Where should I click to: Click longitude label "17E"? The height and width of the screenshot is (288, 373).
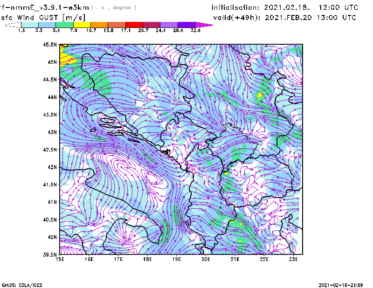coord(118,259)
